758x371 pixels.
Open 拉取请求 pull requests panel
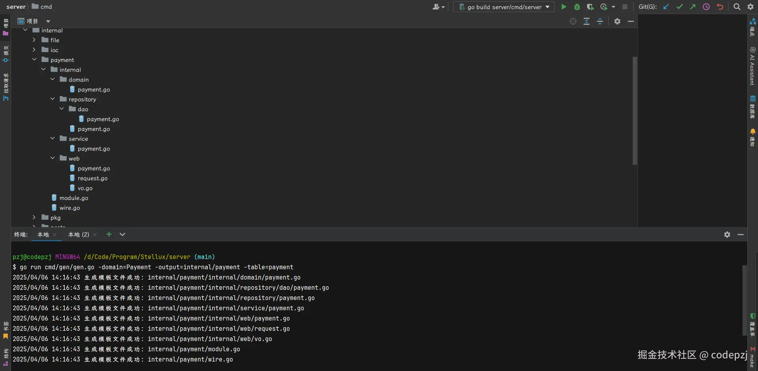6,87
